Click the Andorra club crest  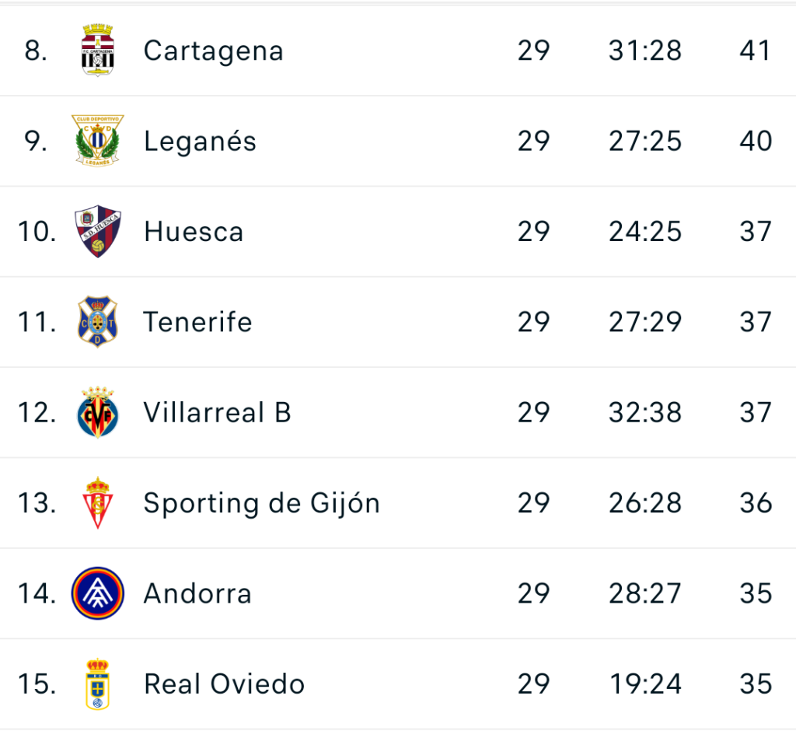click(x=97, y=593)
